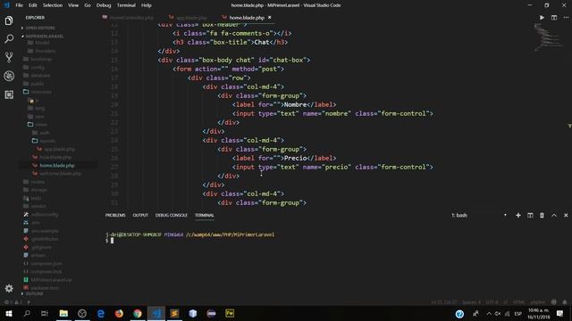Switch to the Output panel tab
572x321 pixels.
[x=140, y=215]
